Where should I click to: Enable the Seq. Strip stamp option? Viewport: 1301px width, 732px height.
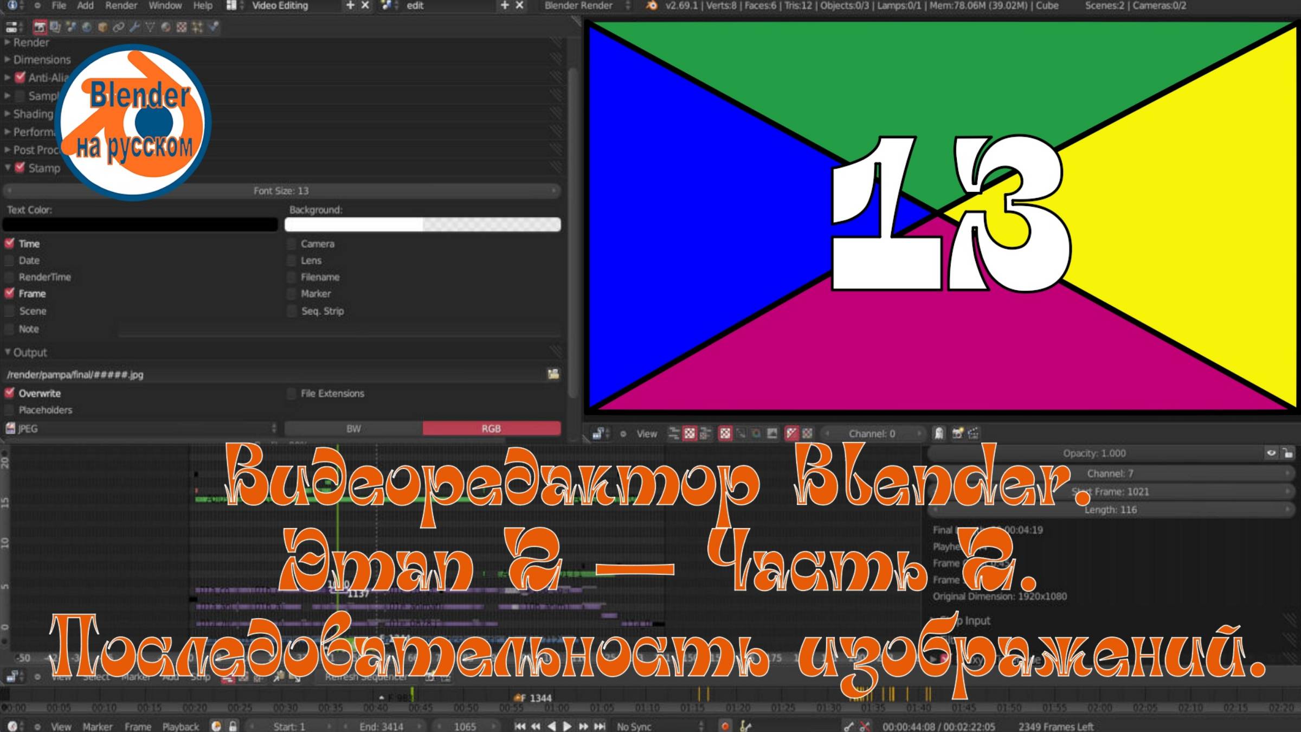(x=291, y=311)
